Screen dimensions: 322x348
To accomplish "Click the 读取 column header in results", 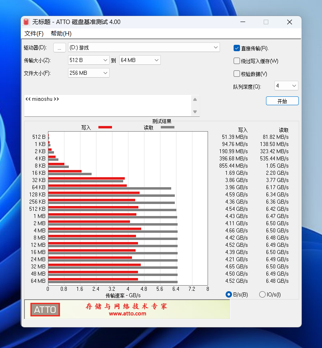I will tap(284, 130).
